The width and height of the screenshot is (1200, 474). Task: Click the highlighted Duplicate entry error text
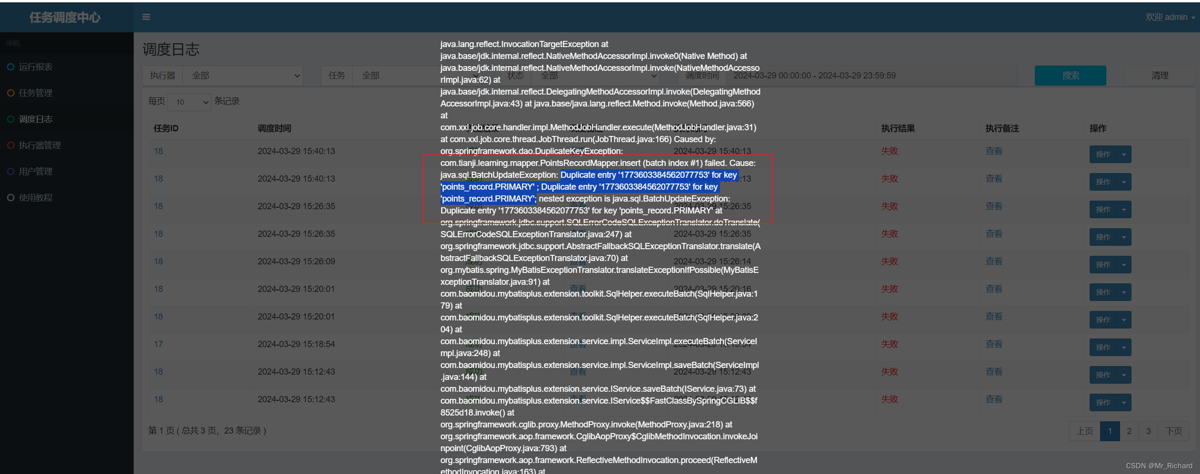pyautogui.click(x=589, y=187)
